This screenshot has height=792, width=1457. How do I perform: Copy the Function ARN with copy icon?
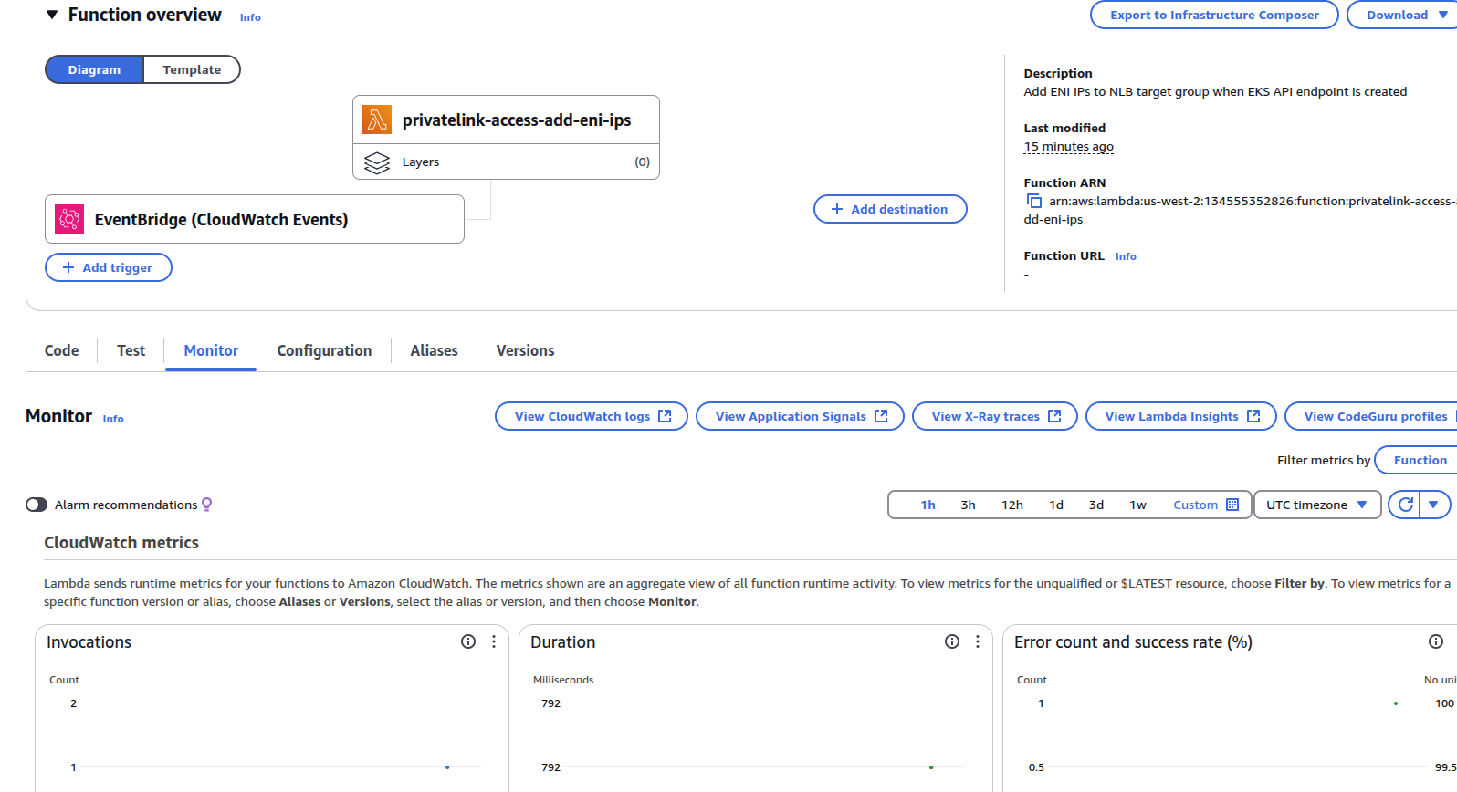tap(1034, 201)
